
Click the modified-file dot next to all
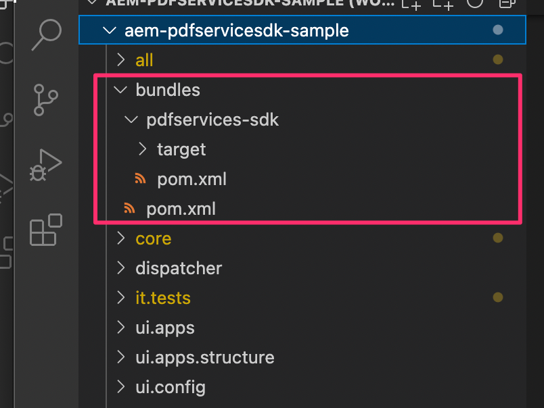pyautogui.click(x=499, y=59)
